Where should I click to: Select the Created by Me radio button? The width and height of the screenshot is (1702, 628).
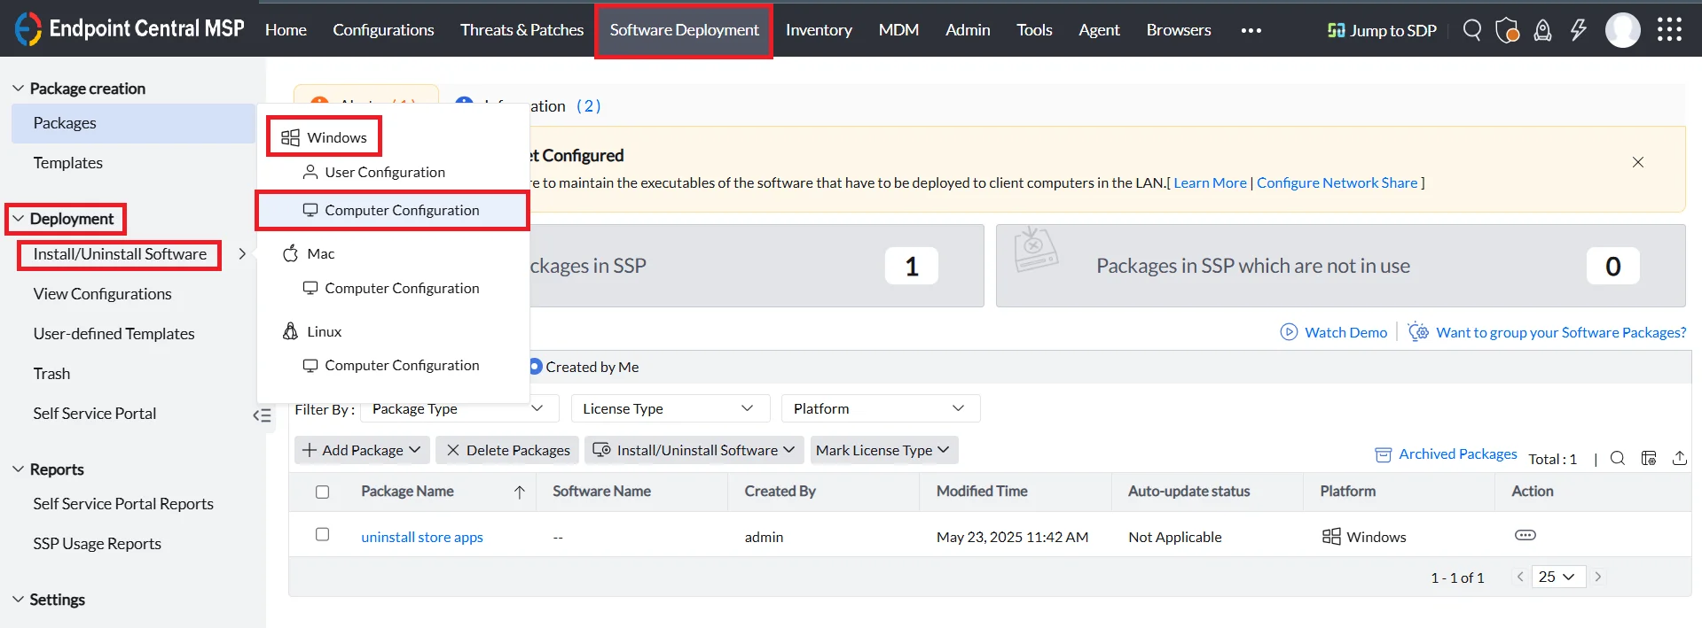pyautogui.click(x=536, y=367)
